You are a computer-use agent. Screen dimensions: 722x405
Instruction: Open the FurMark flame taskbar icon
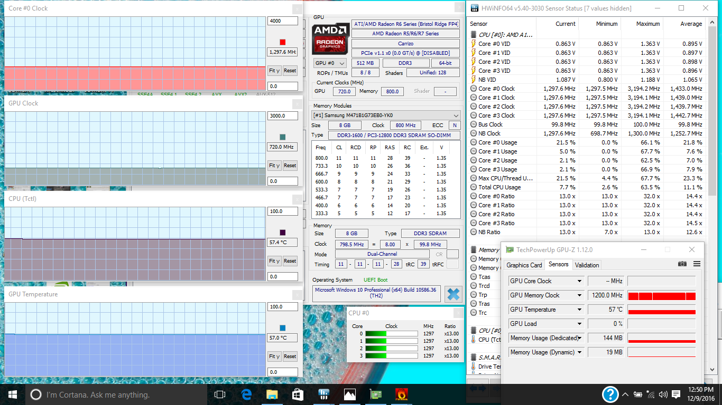401,394
